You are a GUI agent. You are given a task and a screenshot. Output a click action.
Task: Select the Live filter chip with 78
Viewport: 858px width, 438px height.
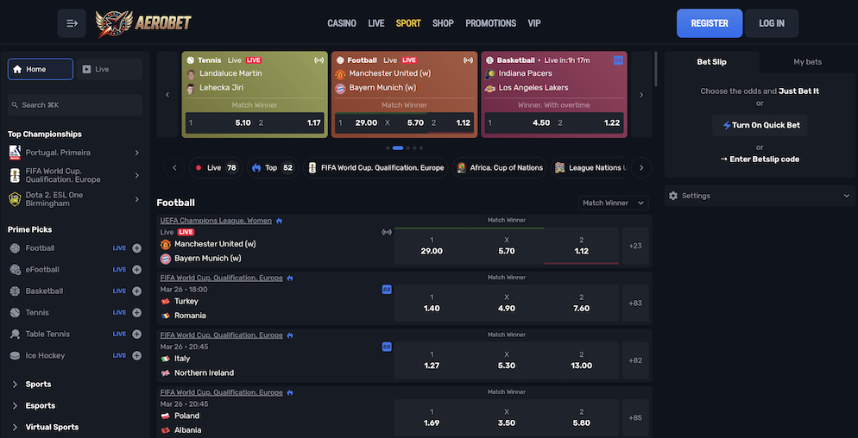pos(216,168)
